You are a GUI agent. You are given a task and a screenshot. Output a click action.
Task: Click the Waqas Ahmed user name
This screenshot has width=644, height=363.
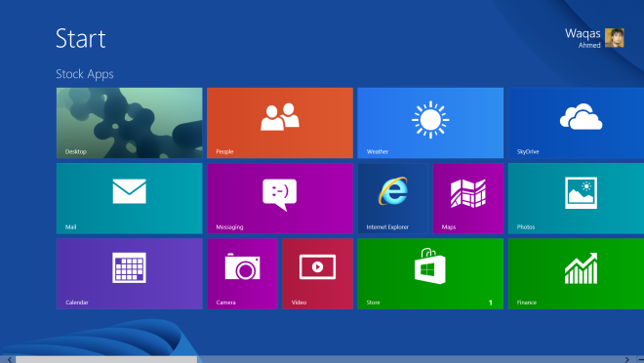click(x=583, y=38)
